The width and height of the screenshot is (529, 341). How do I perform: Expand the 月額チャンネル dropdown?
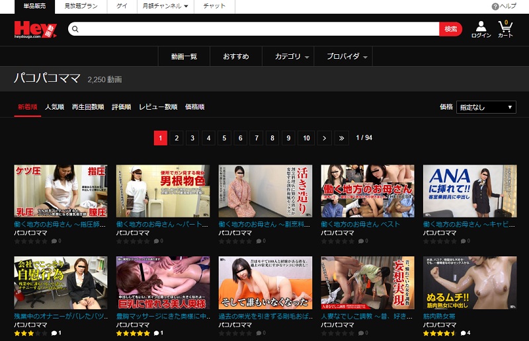point(165,6)
